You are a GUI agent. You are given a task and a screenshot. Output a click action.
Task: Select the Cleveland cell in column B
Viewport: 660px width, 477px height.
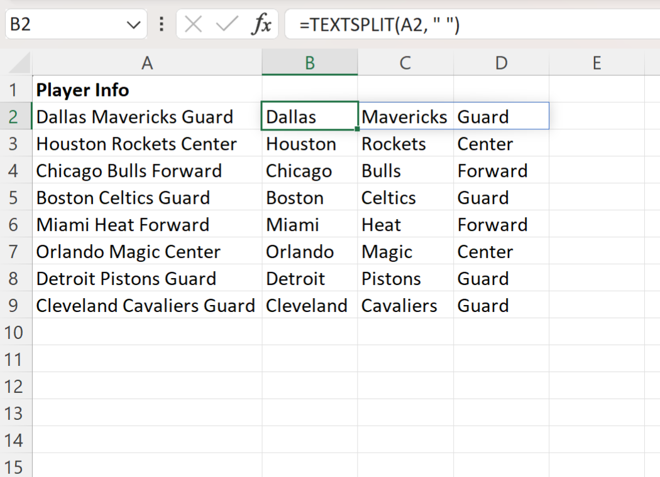(x=309, y=306)
